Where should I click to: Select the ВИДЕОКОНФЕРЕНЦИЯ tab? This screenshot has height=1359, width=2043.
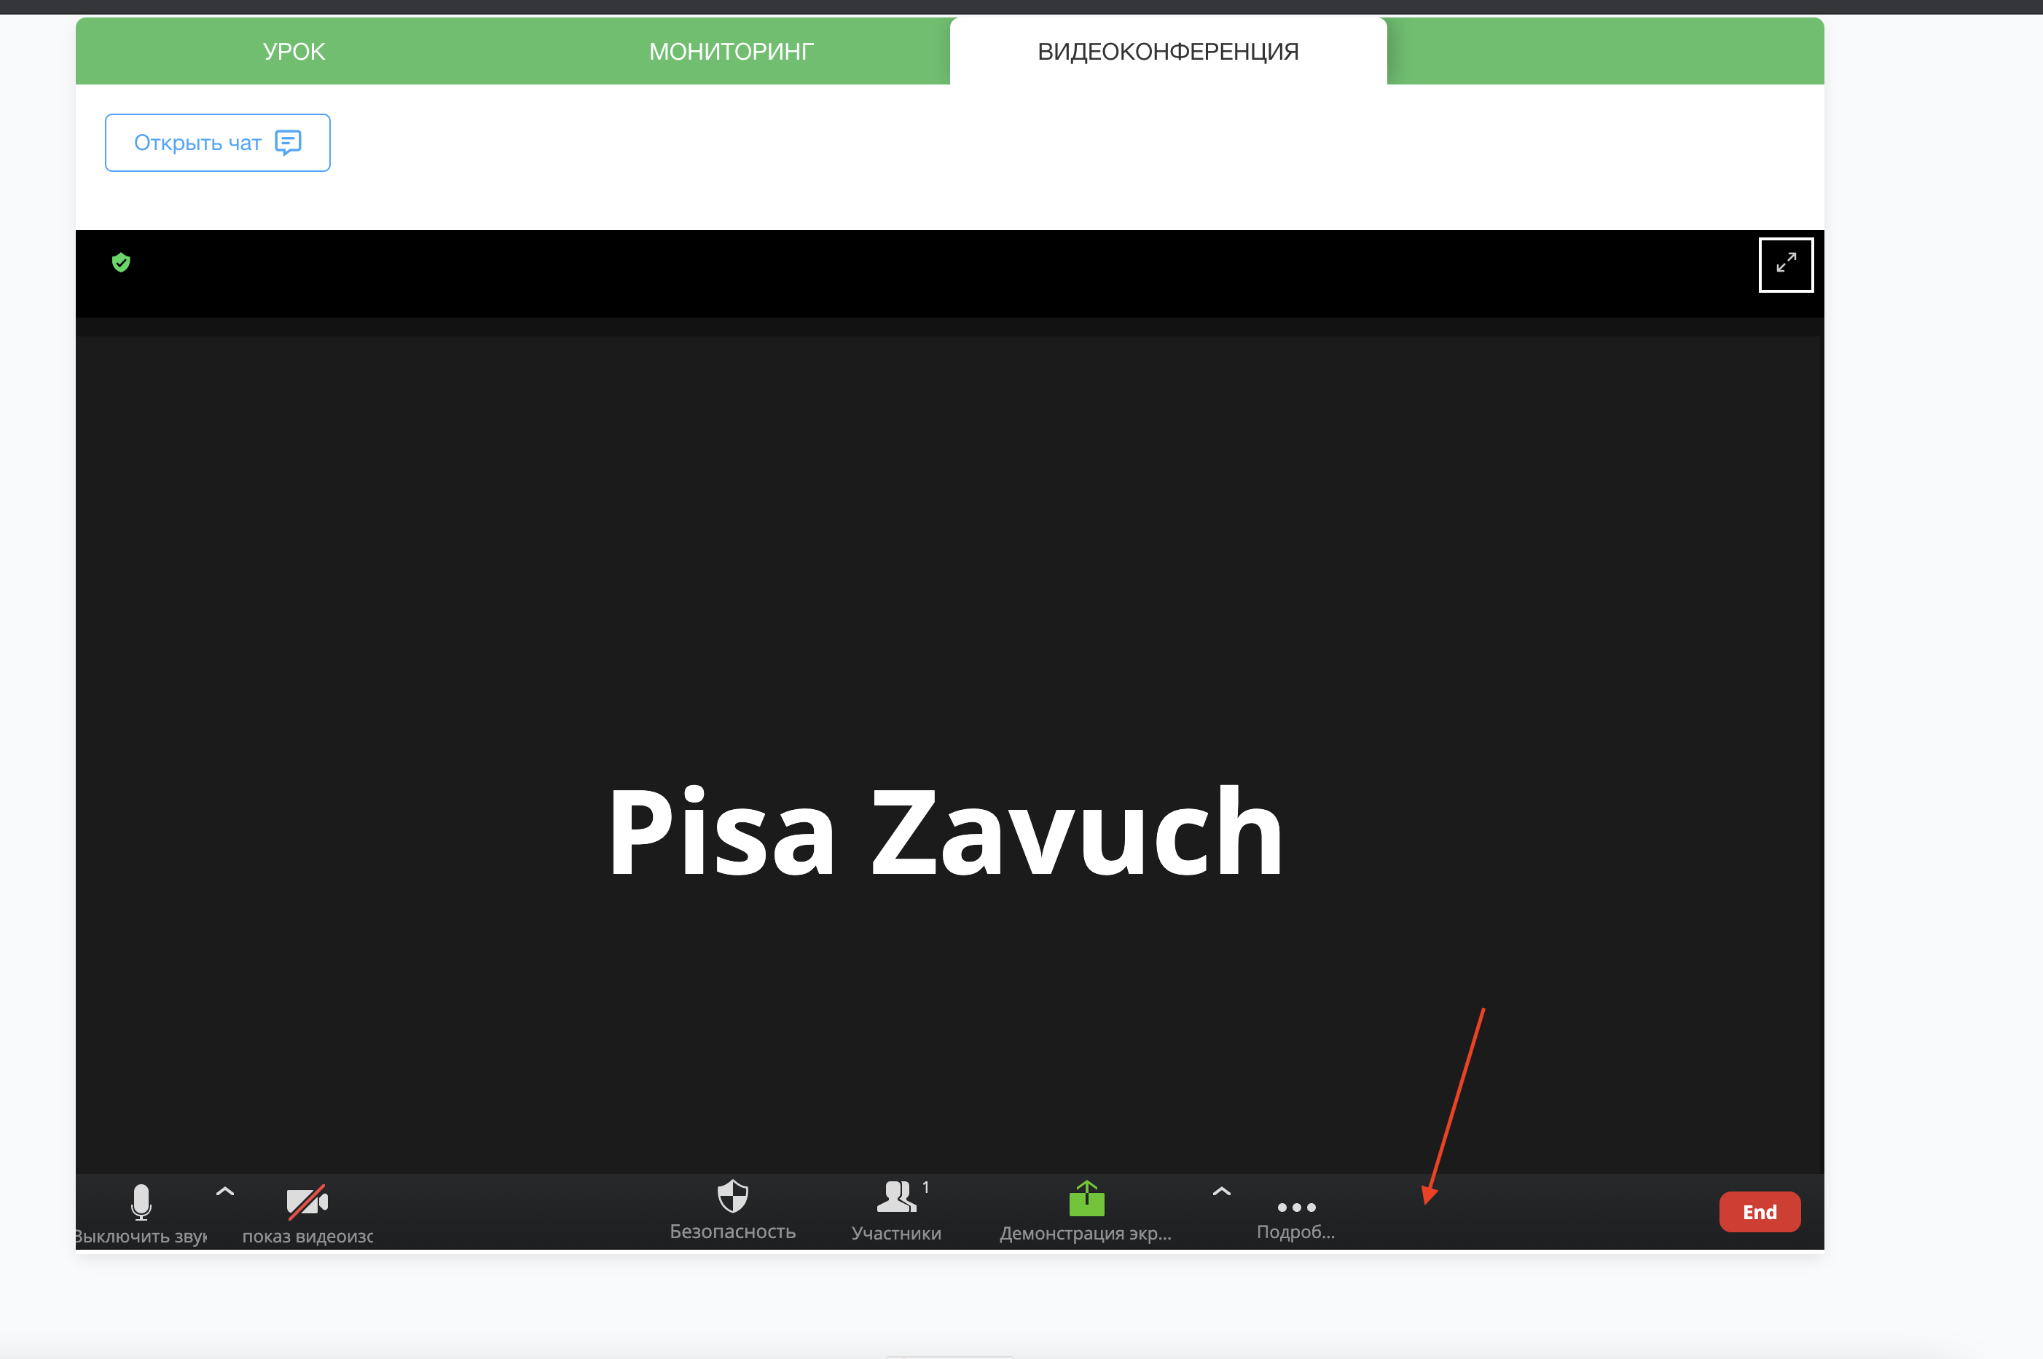(x=1167, y=51)
